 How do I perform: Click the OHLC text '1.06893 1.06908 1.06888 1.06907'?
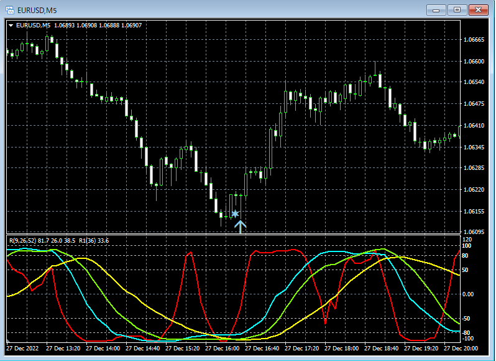pyautogui.click(x=98, y=26)
